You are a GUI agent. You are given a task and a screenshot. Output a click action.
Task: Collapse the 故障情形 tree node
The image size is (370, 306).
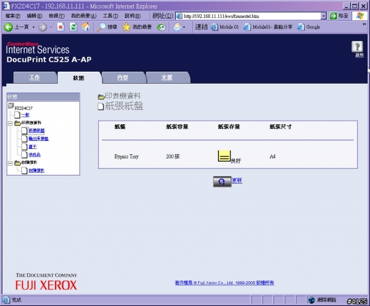point(10,163)
